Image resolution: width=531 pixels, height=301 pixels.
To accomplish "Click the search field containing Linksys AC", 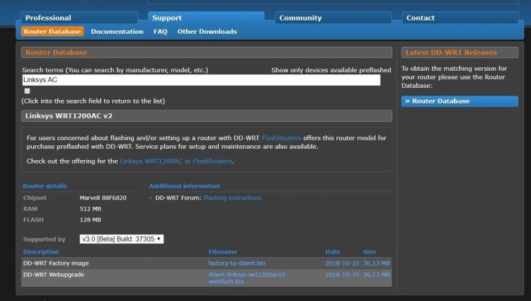I will point(201,80).
